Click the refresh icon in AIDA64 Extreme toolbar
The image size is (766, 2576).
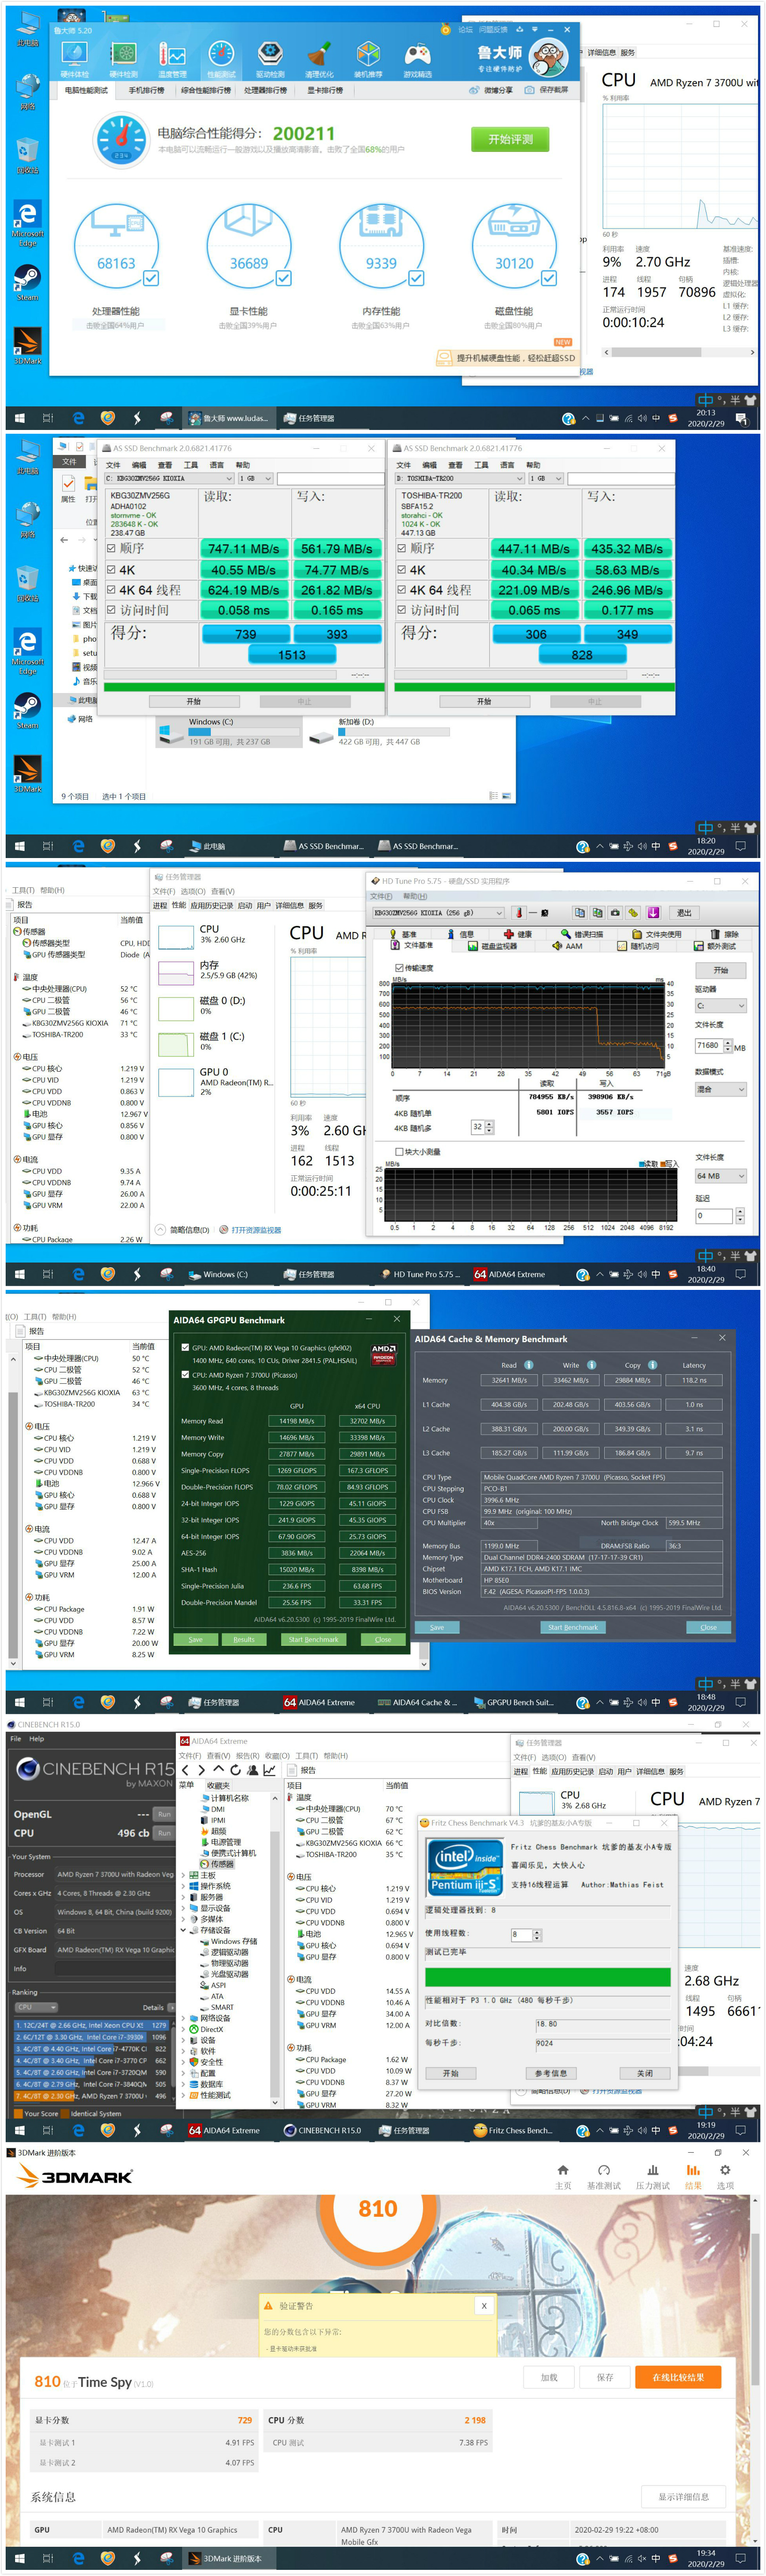pyautogui.click(x=235, y=1770)
